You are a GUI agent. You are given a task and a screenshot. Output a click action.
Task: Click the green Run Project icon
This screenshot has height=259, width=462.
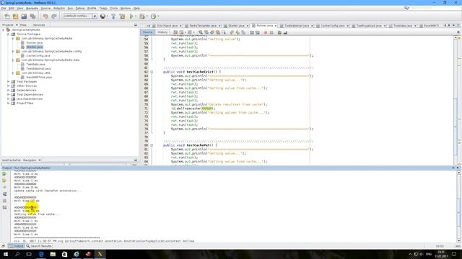[x=131, y=17]
